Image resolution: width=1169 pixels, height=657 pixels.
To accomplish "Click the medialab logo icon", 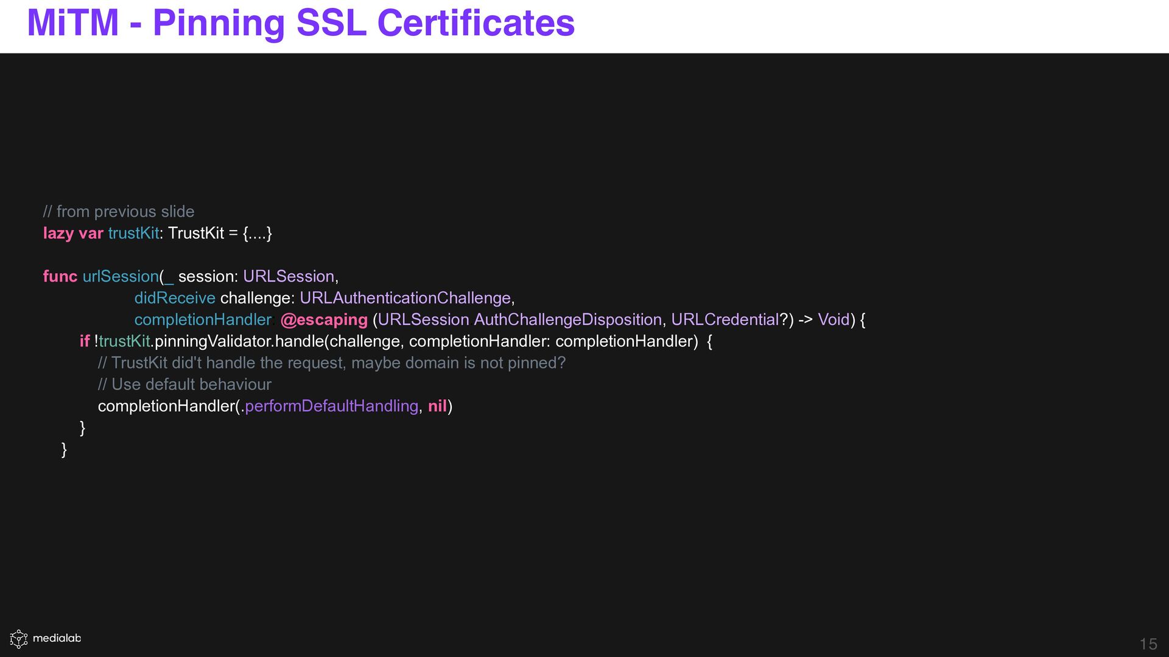I will click(19, 638).
